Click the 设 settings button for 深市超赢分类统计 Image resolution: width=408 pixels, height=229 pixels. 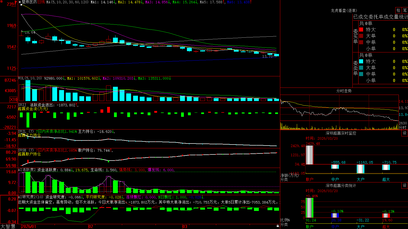coord(405,185)
